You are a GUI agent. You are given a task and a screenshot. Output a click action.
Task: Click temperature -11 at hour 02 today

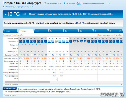[20, 52]
